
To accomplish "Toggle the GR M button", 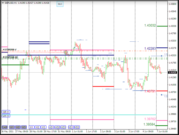I will click(x=6, y=112).
